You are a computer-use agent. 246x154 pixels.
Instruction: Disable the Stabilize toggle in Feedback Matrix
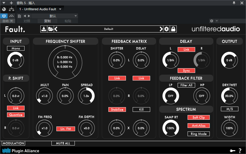[x=117, y=109]
